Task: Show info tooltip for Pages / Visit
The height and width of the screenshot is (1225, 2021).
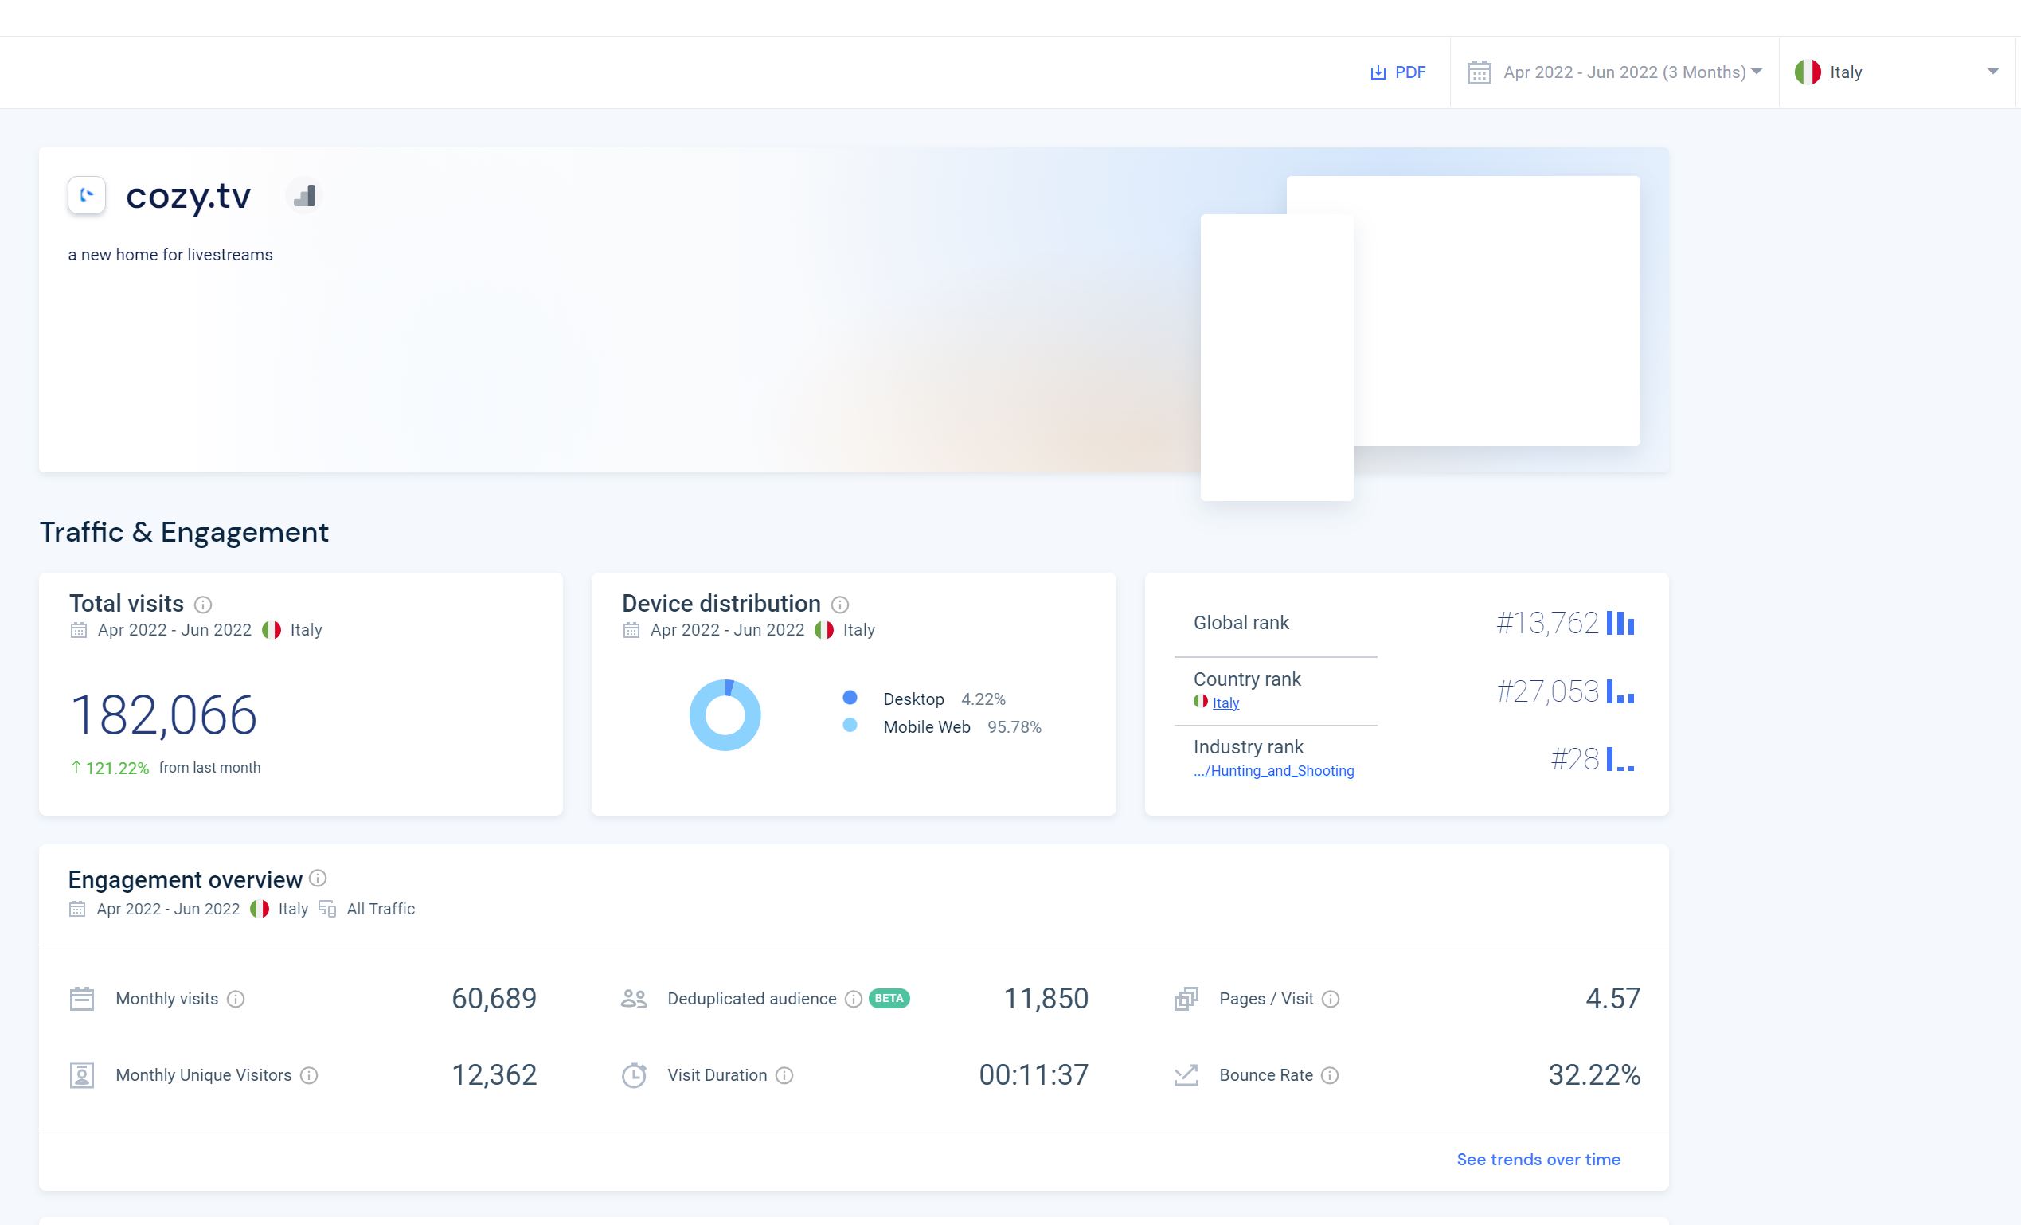Action: [1331, 999]
